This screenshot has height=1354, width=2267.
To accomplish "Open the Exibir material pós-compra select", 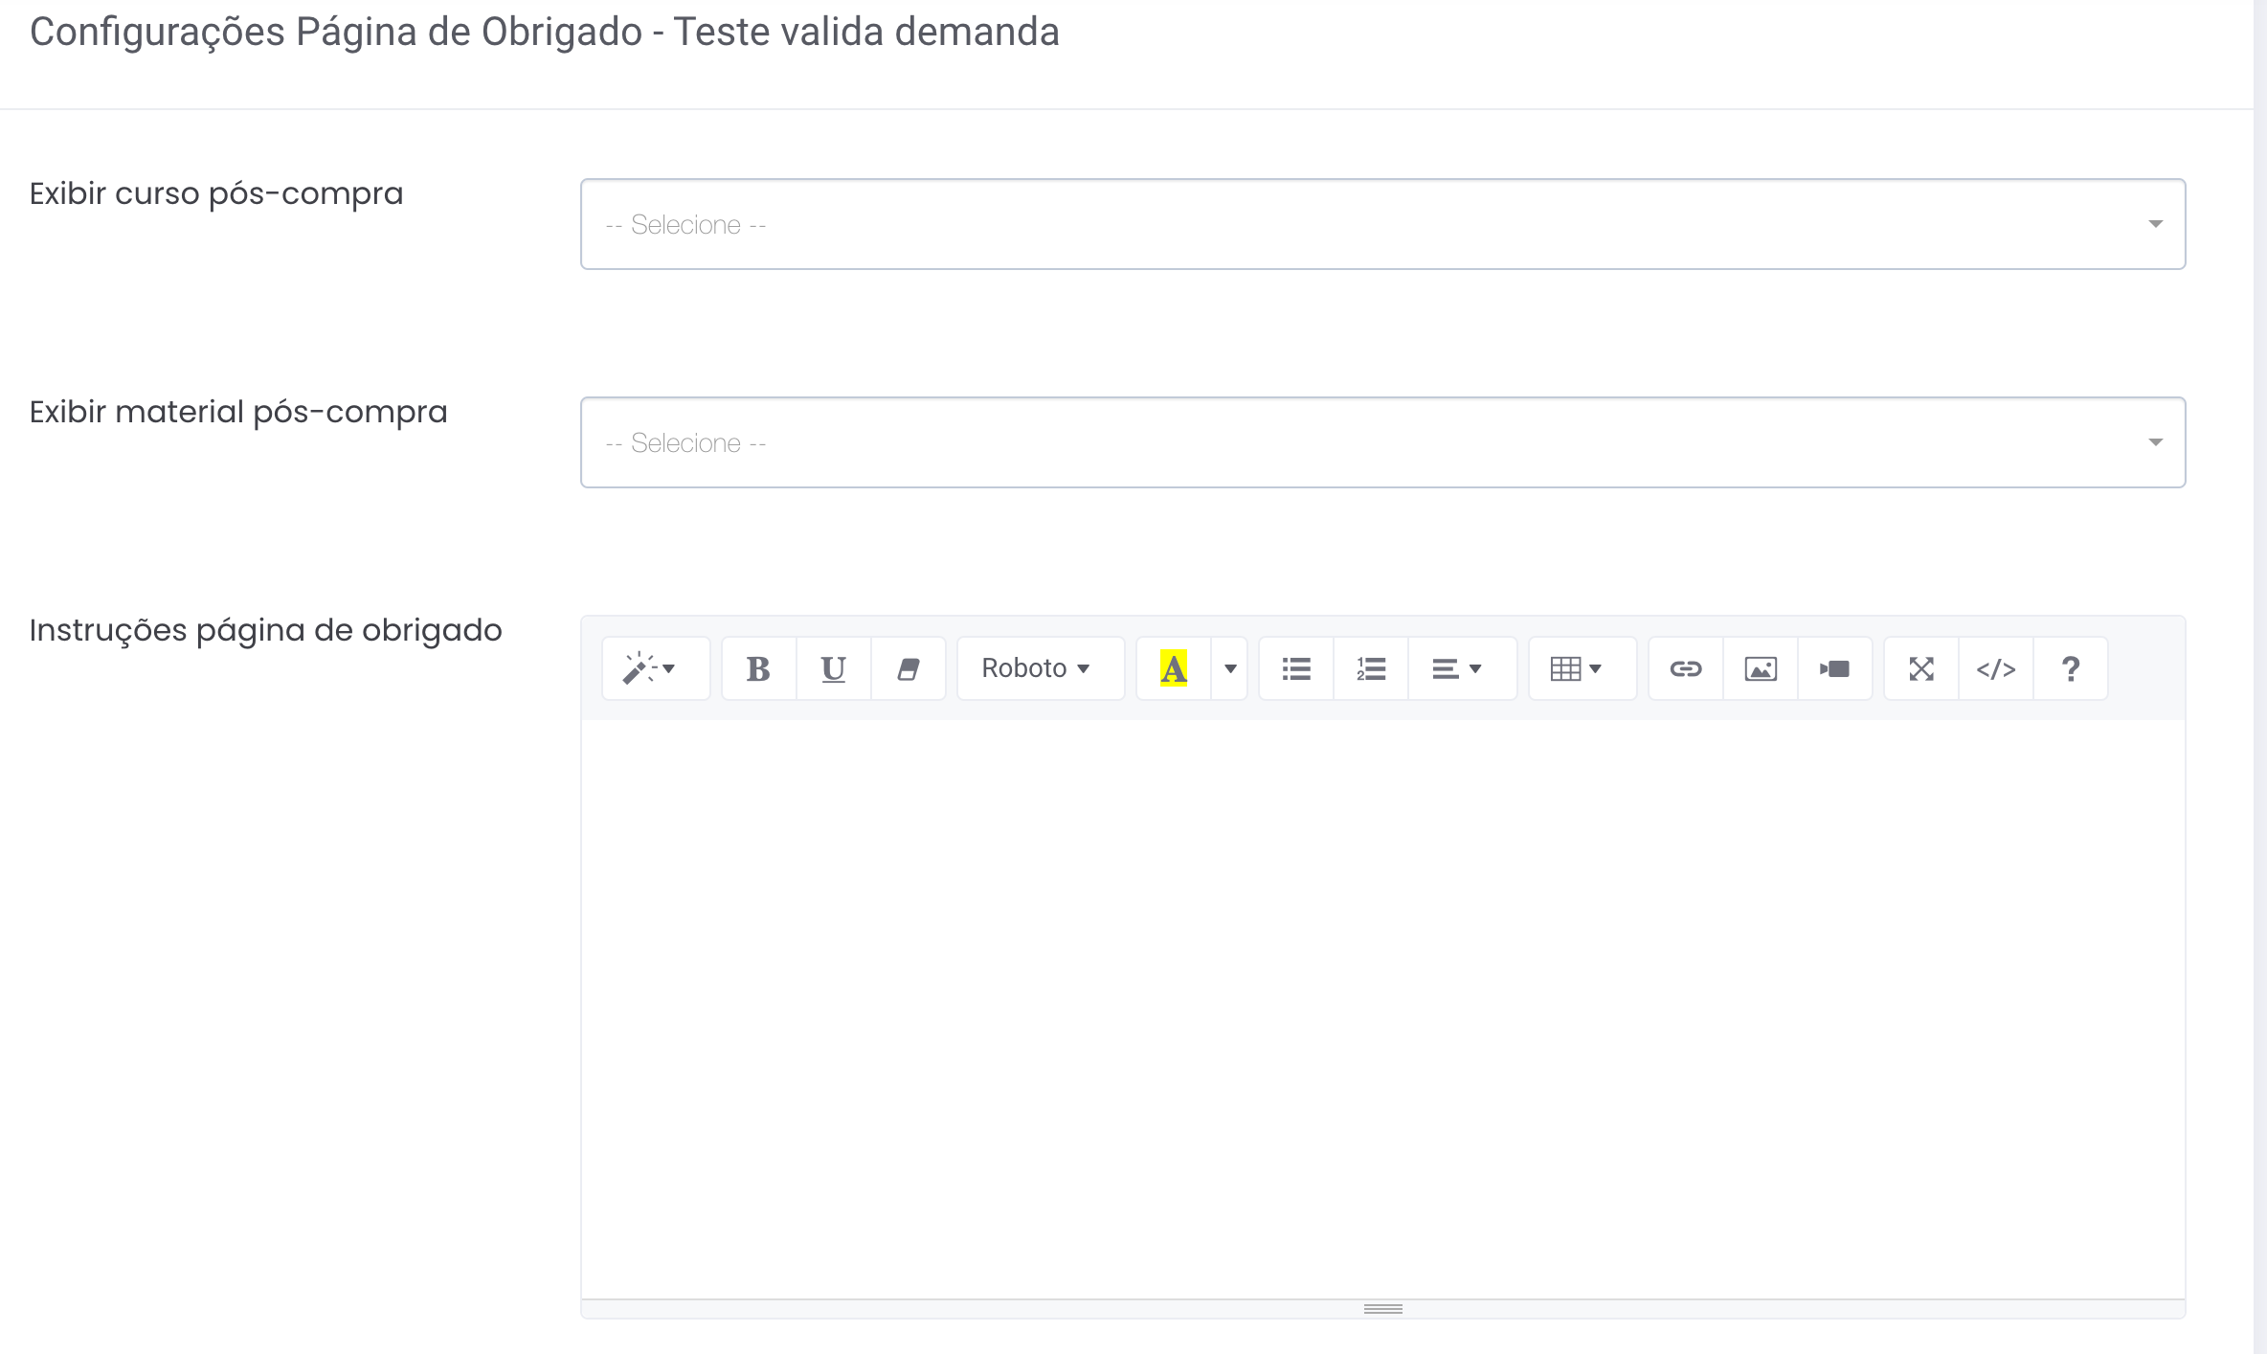I will 1381,442.
